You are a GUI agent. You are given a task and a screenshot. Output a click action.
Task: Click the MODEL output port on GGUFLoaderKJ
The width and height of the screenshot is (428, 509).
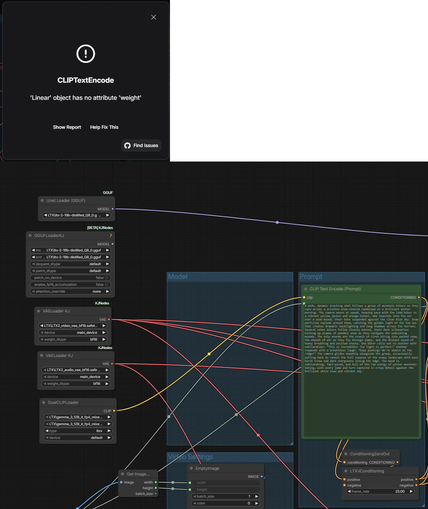coord(112,244)
